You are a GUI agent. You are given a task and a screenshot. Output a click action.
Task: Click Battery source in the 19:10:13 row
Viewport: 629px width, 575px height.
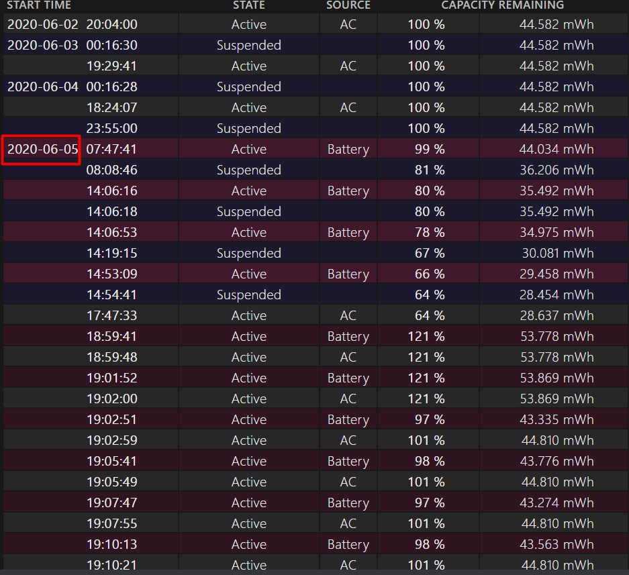click(348, 545)
